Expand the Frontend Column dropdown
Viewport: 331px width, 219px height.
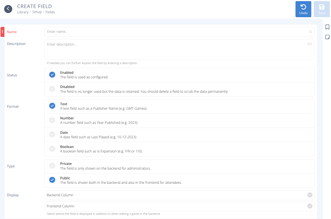point(179,206)
